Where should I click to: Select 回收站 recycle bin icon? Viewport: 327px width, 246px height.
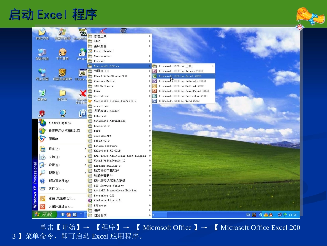[42, 95]
